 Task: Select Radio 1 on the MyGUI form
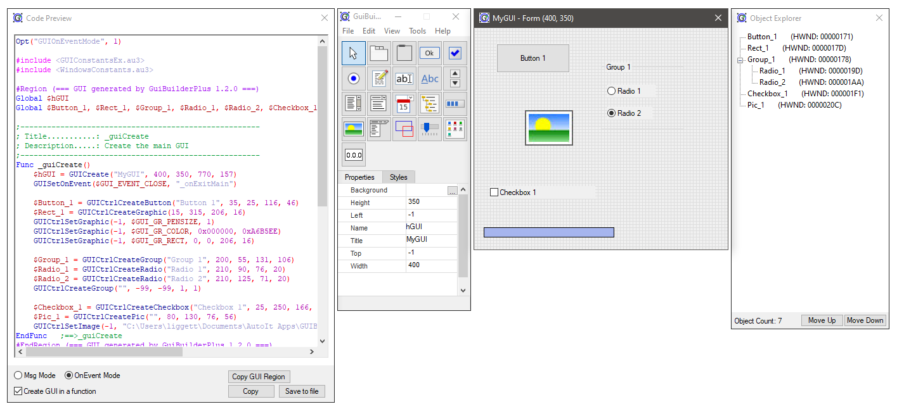624,91
